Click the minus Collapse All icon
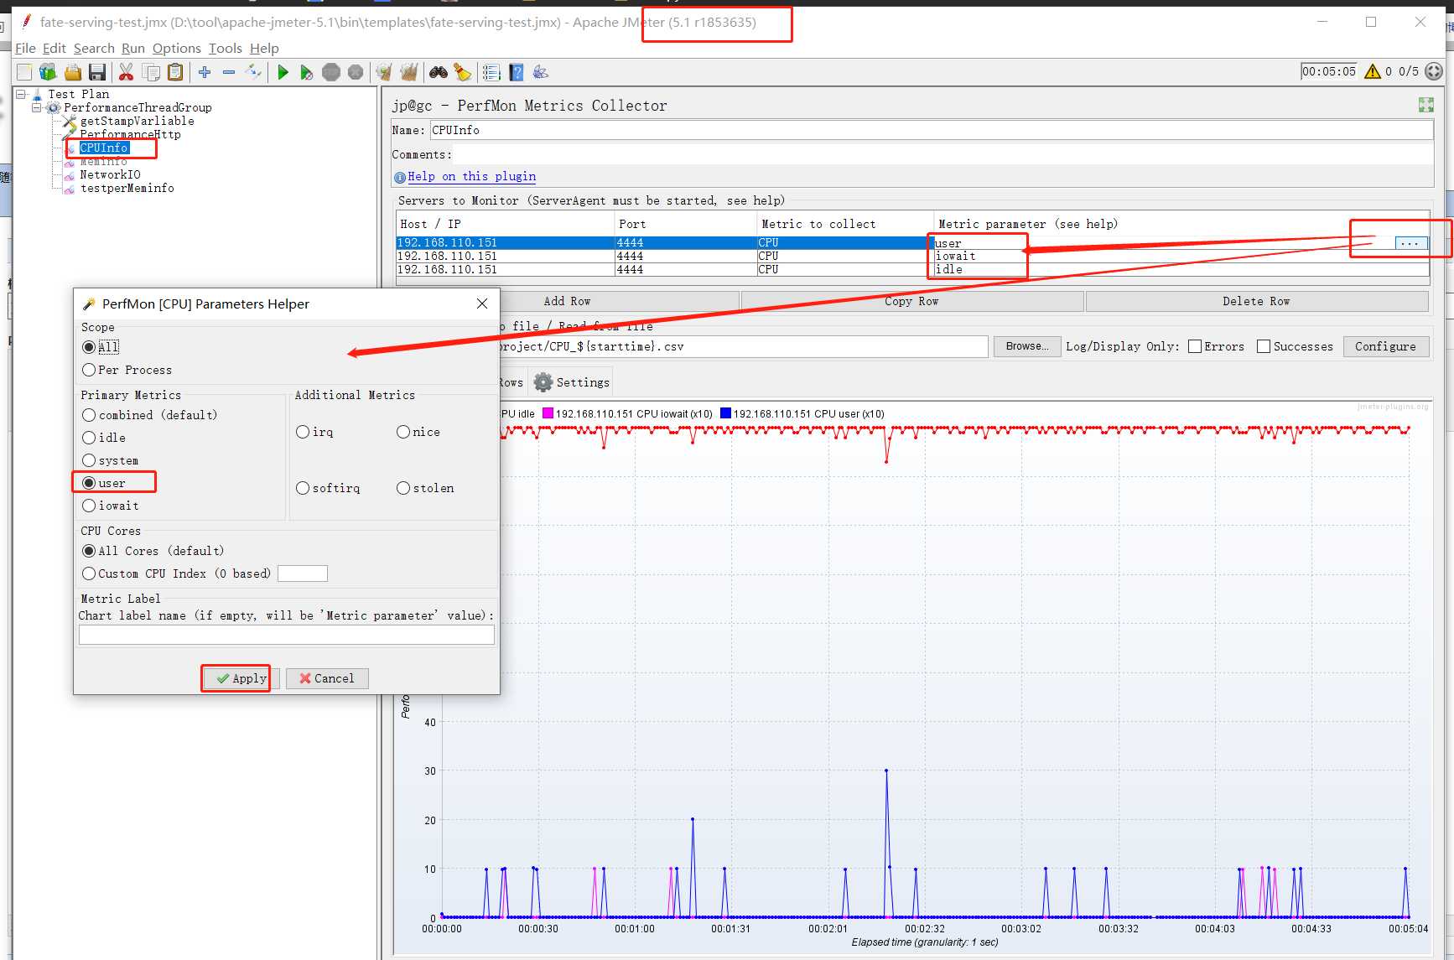1454x960 pixels. (x=229, y=72)
